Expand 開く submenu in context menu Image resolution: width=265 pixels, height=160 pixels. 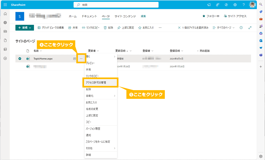click(x=101, y=57)
